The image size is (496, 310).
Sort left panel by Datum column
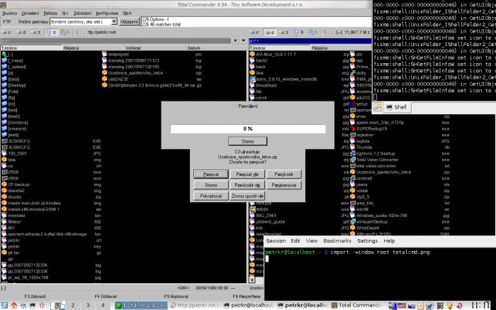[216, 48]
